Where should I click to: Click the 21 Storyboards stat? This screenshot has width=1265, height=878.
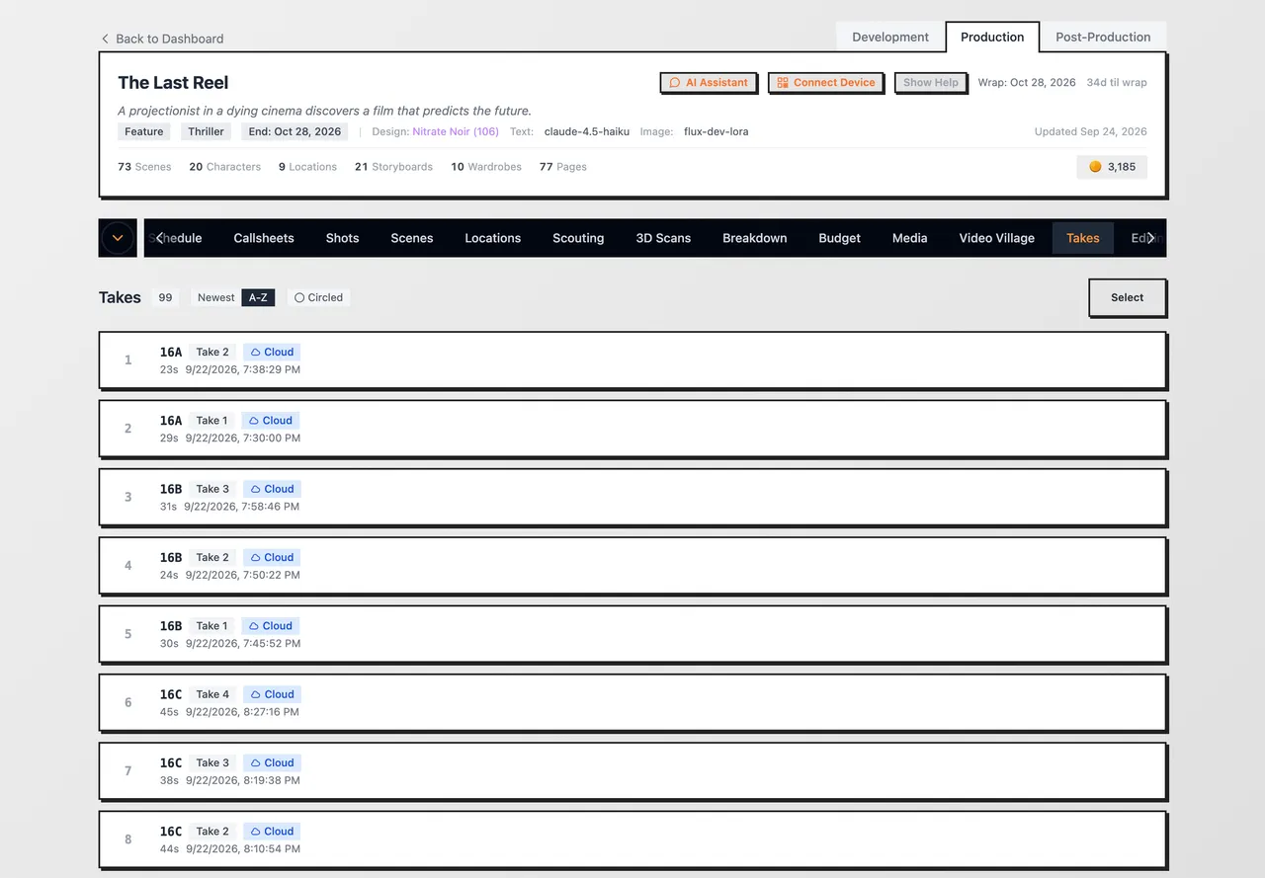click(x=393, y=167)
